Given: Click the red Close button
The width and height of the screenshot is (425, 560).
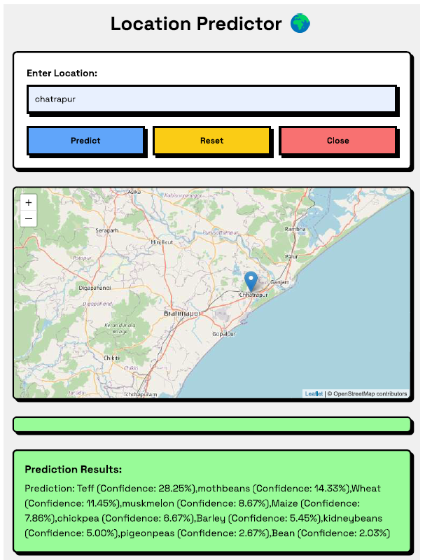Looking at the screenshot, I should (x=338, y=141).
